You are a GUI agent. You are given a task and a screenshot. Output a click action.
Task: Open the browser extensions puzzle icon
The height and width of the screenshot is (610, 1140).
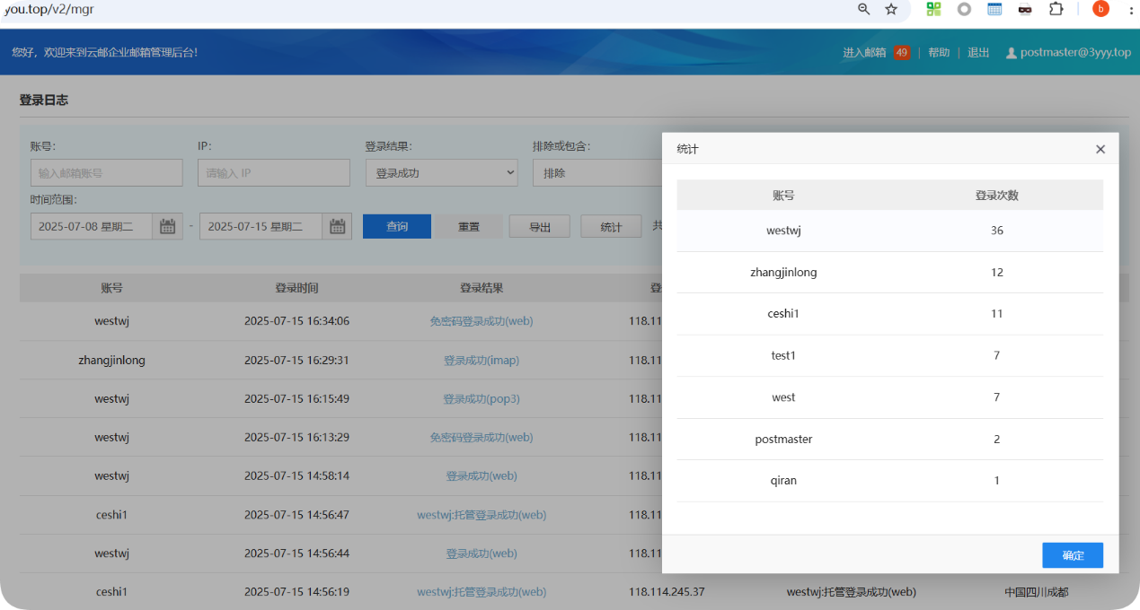tap(1056, 9)
